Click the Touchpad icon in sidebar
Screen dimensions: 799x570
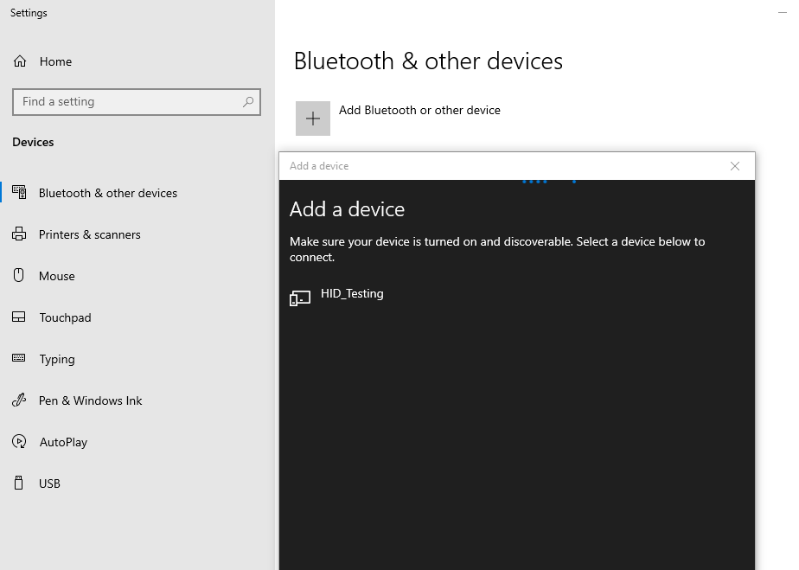click(x=19, y=317)
